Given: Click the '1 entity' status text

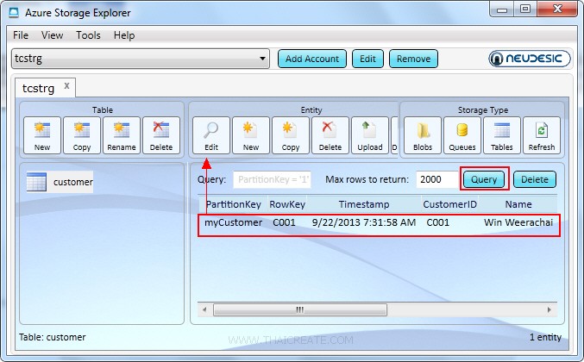Looking at the screenshot, I should pos(545,337).
